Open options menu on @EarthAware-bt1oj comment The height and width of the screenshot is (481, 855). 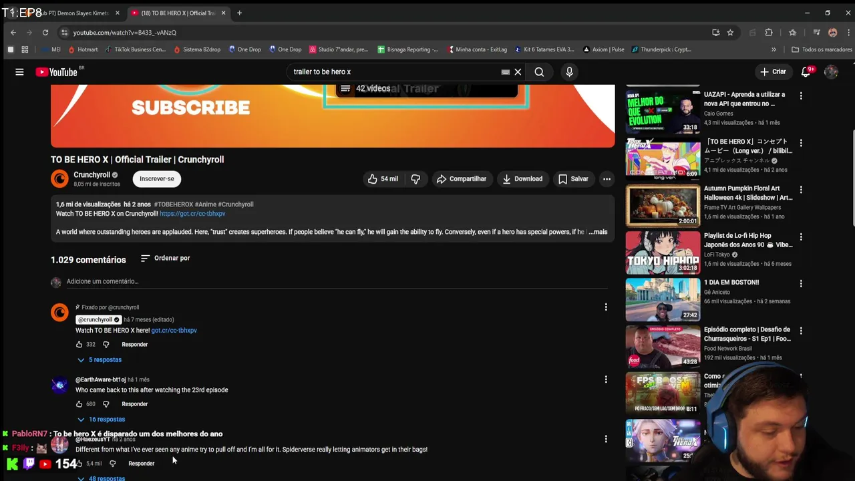[606, 379]
